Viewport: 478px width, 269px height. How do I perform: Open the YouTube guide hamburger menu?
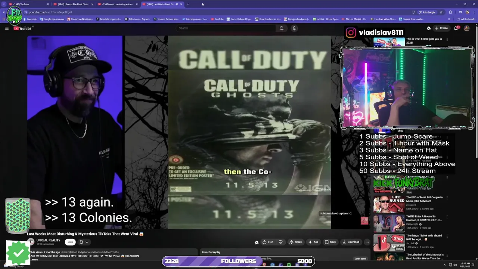(7, 28)
